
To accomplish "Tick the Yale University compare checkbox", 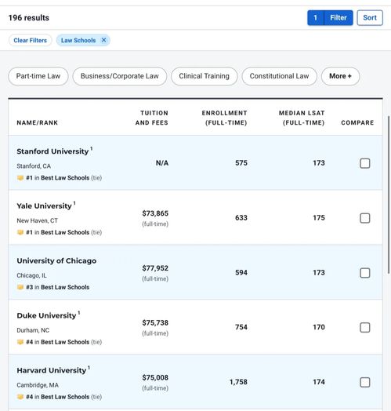I will (365, 218).
